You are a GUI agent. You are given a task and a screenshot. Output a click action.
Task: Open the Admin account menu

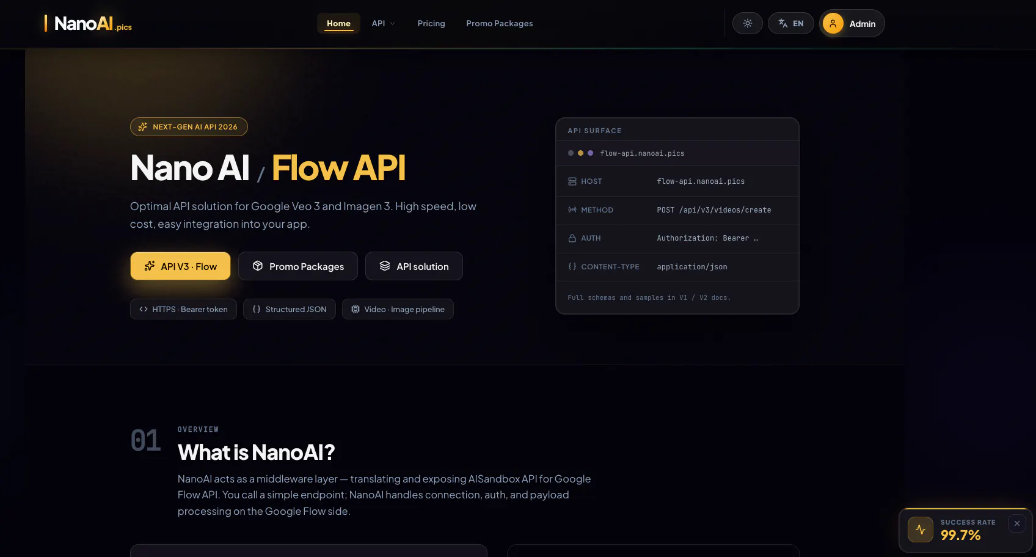pyautogui.click(x=852, y=23)
